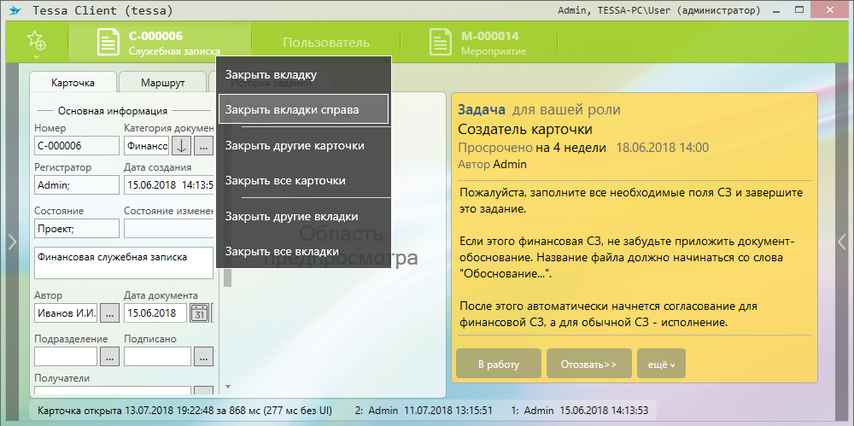Open the Маршрут sub-tab
Screen dimensions: 854x426
point(163,83)
